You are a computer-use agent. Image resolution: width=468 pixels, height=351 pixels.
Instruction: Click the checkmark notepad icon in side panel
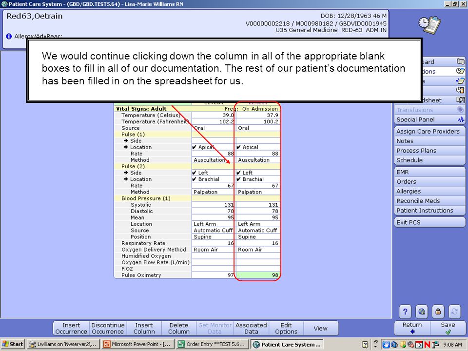tap(460, 80)
